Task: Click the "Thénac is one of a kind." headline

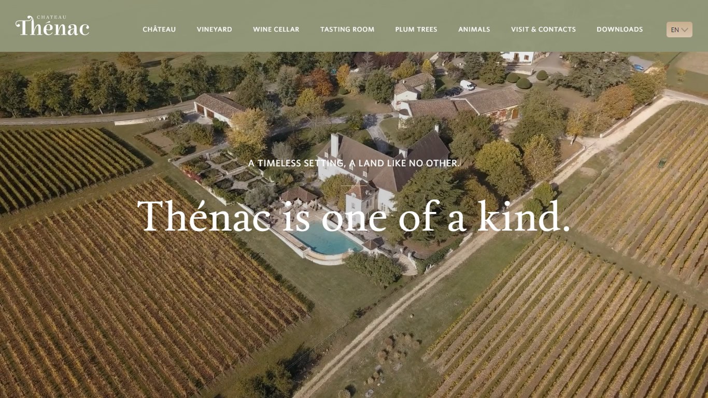Action: pyautogui.click(x=354, y=216)
